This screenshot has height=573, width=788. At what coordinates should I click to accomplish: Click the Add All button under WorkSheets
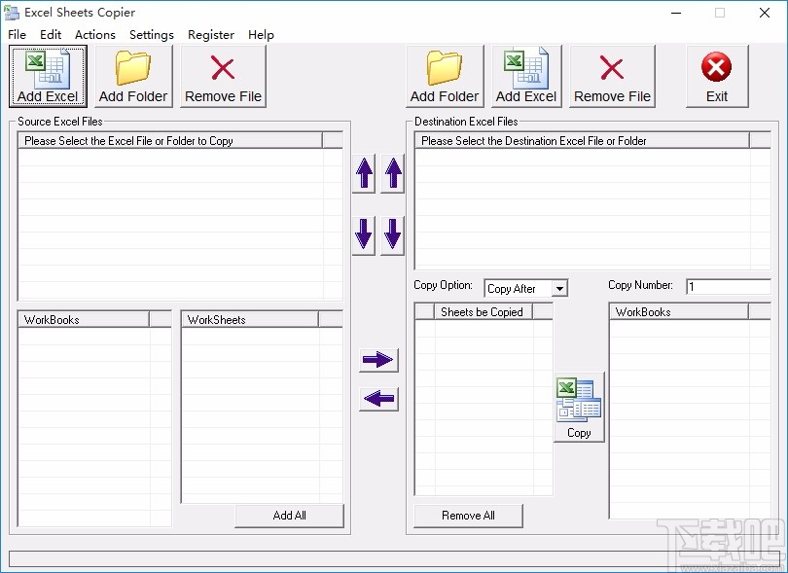[289, 516]
